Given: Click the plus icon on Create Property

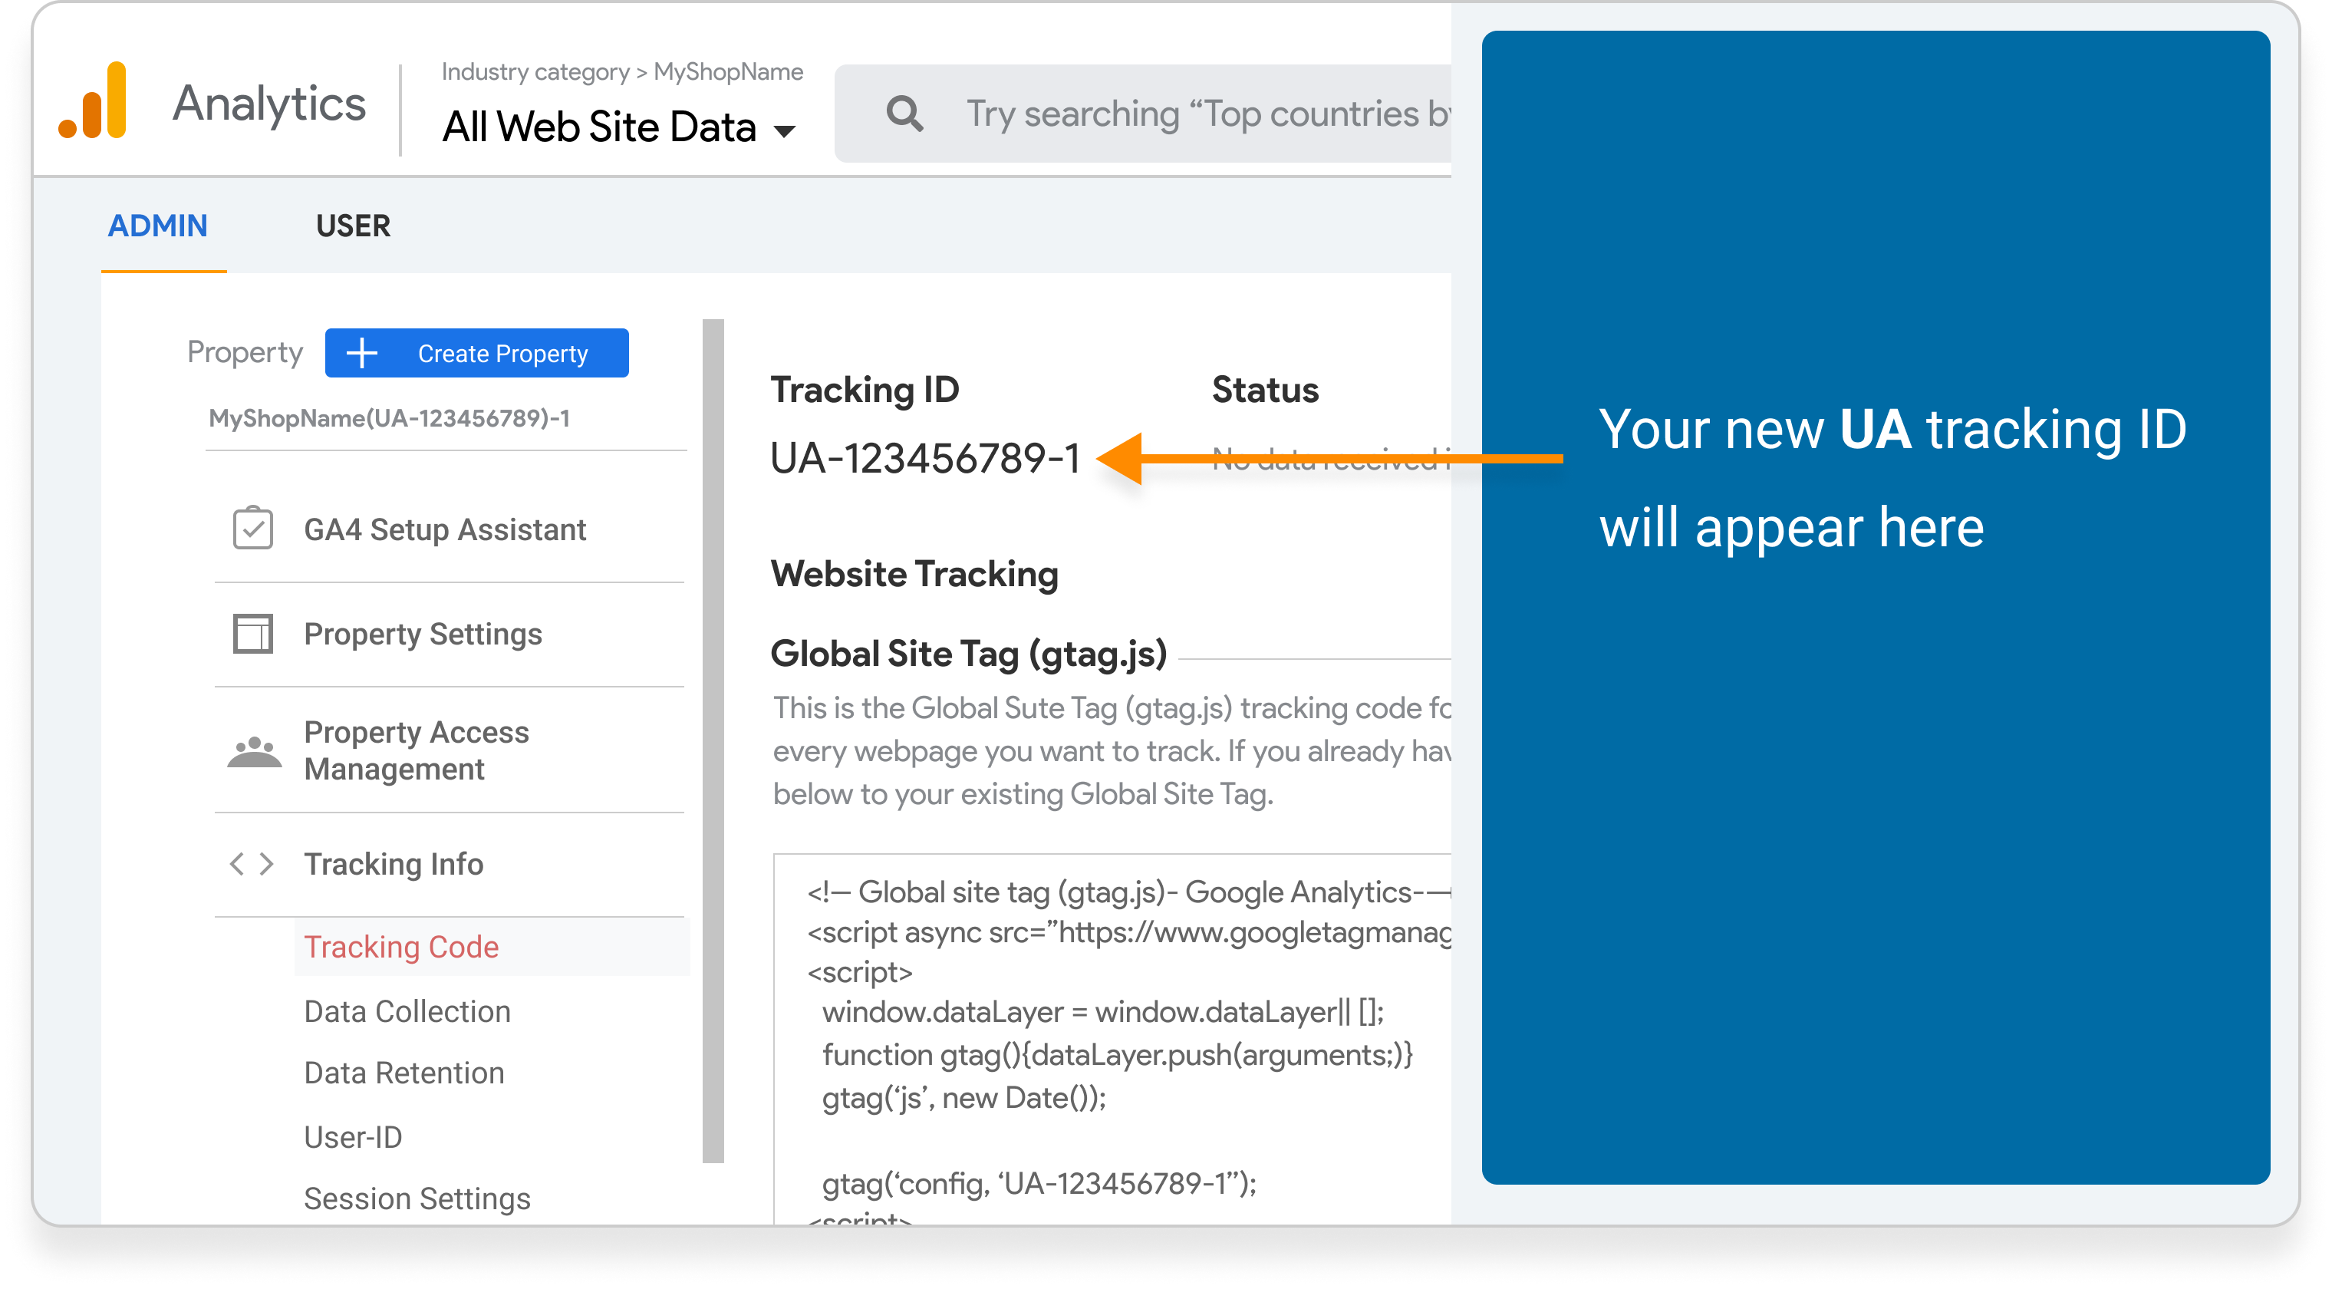Looking at the screenshot, I should [362, 353].
